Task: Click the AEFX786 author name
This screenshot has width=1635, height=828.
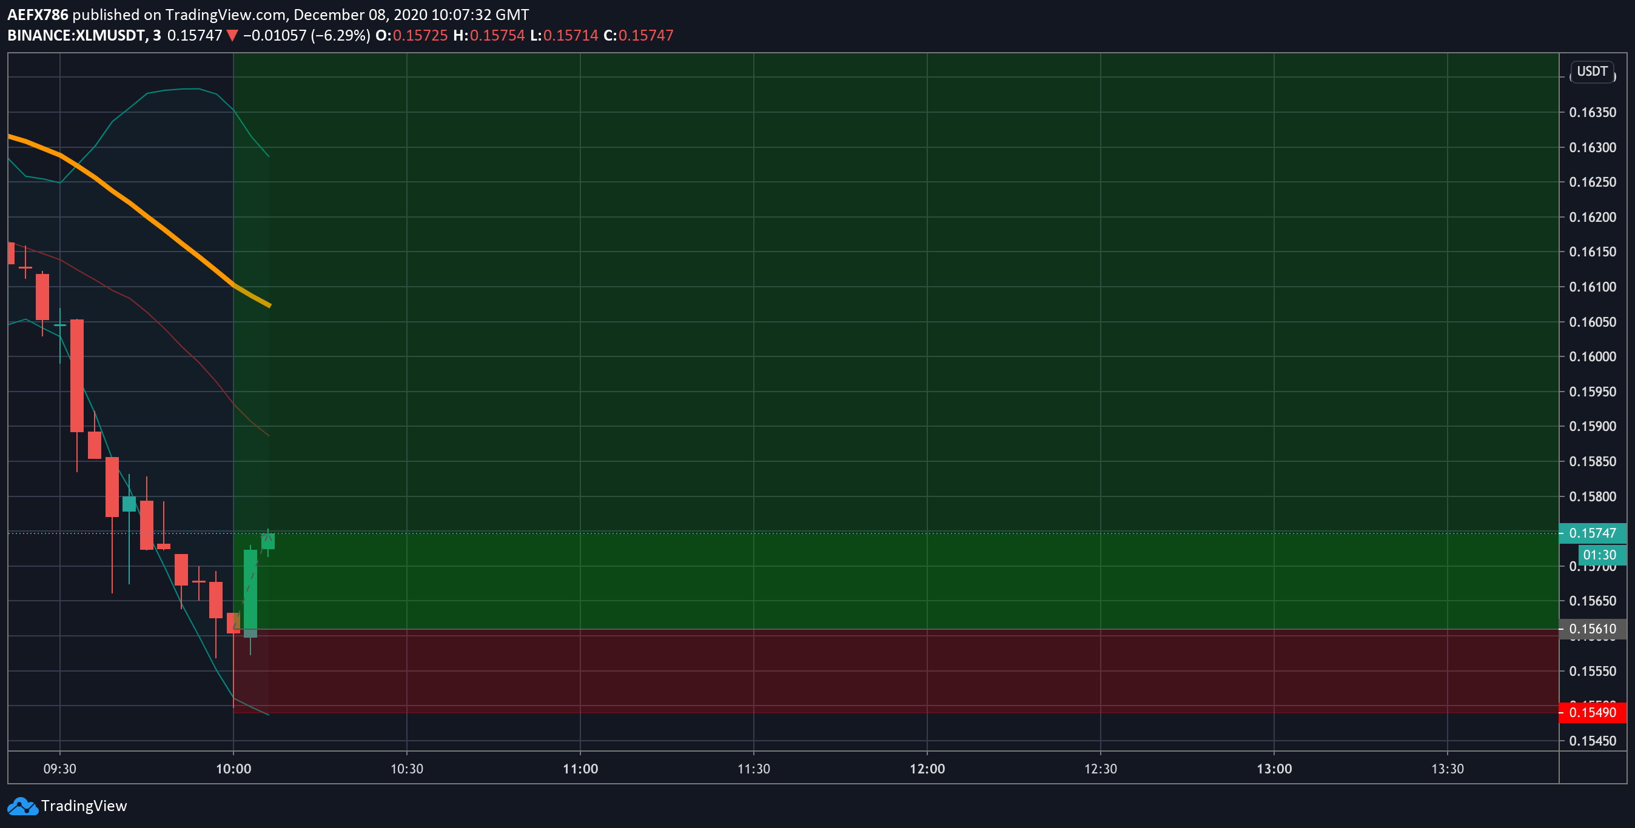Action: tap(38, 15)
